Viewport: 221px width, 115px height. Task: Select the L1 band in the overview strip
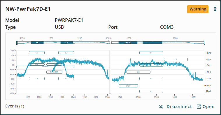pyautogui.click(x=152, y=43)
